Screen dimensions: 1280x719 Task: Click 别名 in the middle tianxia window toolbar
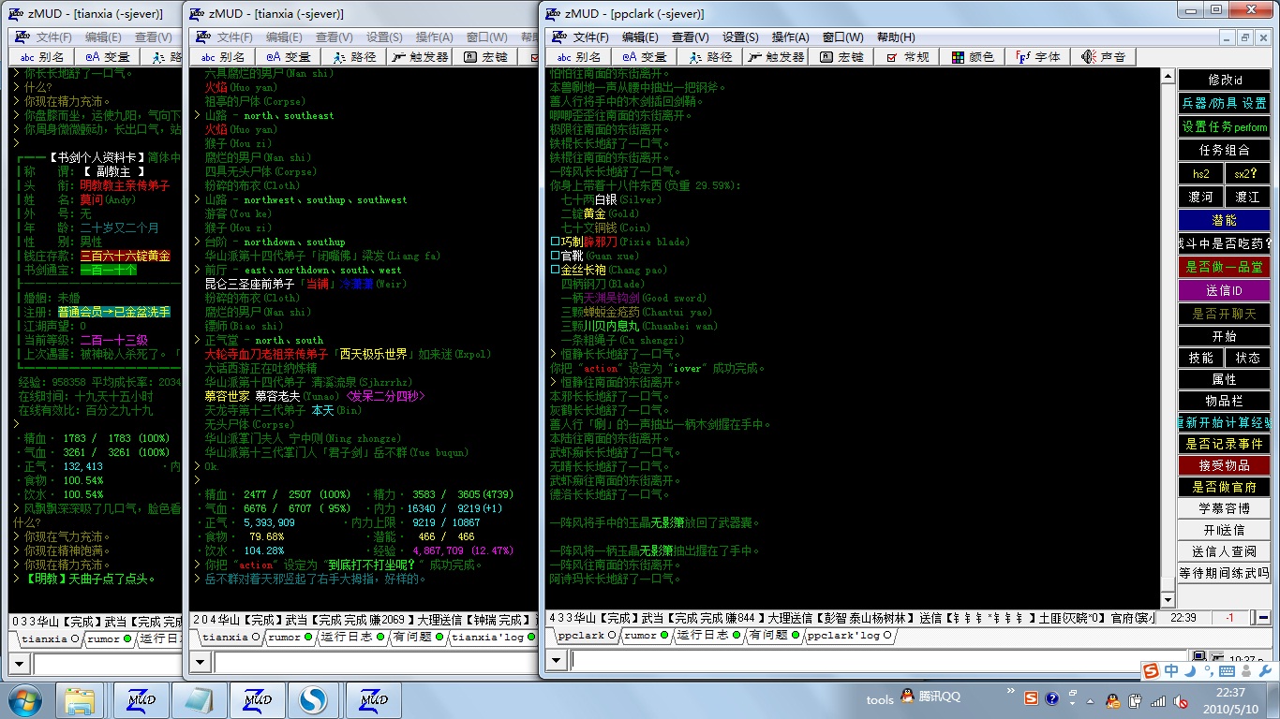[x=220, y=57]
